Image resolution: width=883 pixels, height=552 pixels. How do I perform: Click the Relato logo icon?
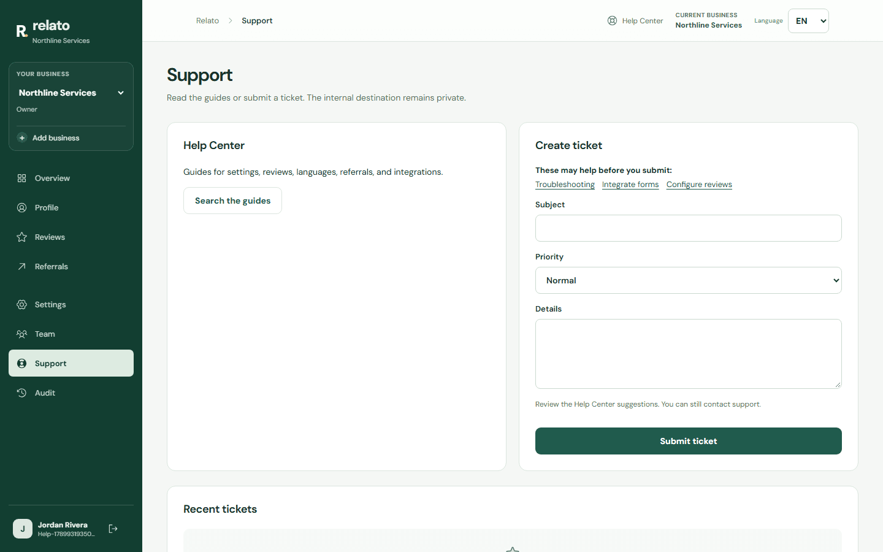[22, 31]
